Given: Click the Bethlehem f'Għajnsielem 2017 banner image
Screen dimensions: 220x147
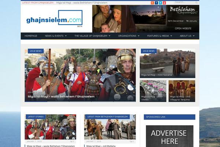Looking at the screenshot, I should [x=146, y=19].
